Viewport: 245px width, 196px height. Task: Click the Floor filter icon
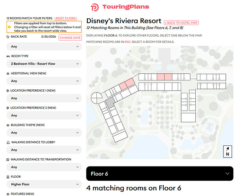(x=8, y=177)
